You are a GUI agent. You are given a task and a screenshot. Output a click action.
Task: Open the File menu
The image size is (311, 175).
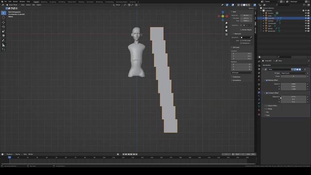click(5, 1)
